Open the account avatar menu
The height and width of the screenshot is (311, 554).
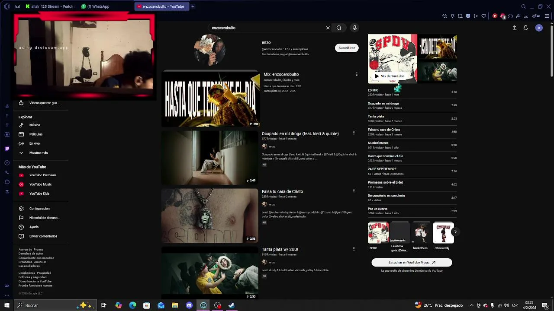click(x=539, y=28)
